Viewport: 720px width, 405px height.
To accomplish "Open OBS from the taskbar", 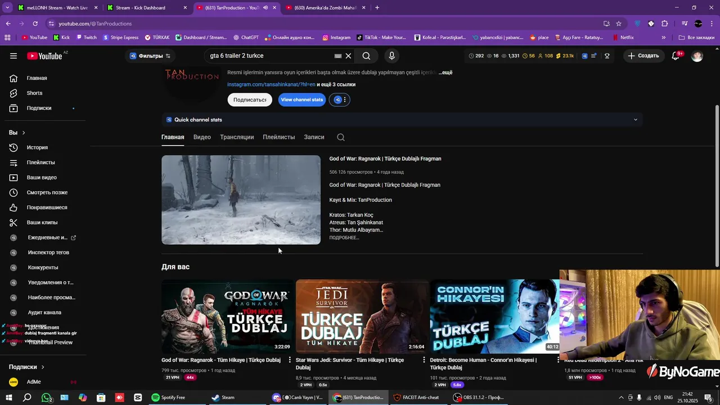I will coord(479,397).
